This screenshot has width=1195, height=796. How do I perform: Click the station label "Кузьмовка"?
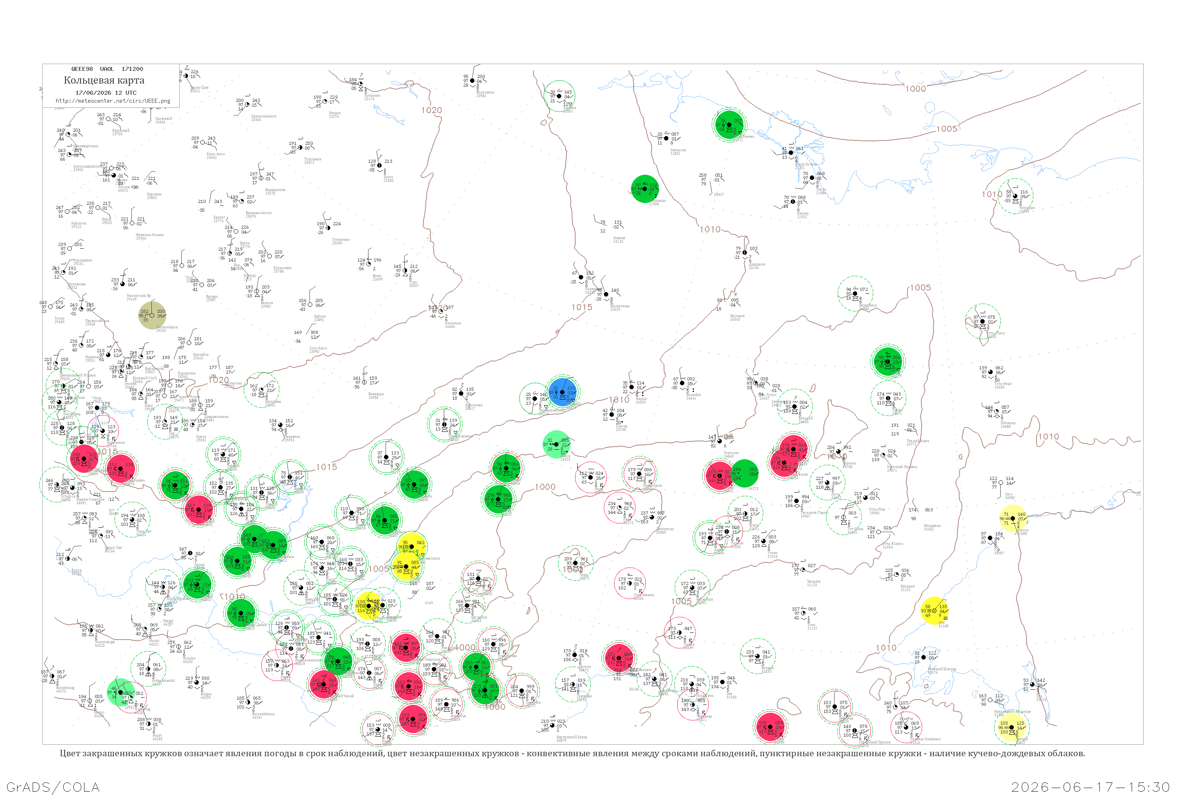pyautogui.click(x=282, y=268)
